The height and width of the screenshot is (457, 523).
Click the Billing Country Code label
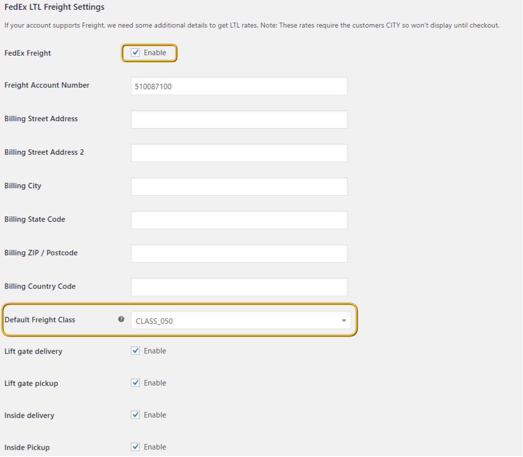(40, 286)
